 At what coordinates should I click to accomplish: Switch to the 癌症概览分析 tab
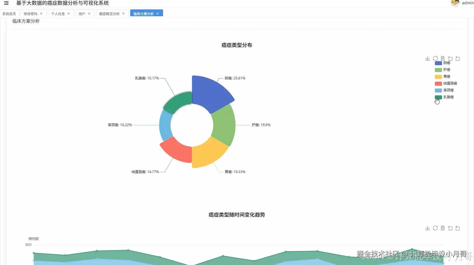tap(109, 13)
